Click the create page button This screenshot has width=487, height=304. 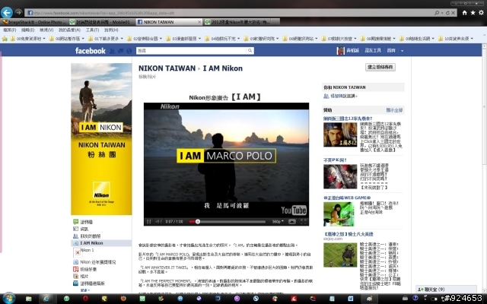pos(380,67)
